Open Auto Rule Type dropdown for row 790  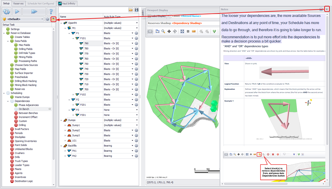point(133,43)
